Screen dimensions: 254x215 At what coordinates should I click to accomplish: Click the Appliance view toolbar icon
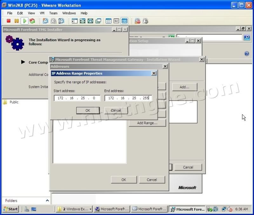[116, 21]
